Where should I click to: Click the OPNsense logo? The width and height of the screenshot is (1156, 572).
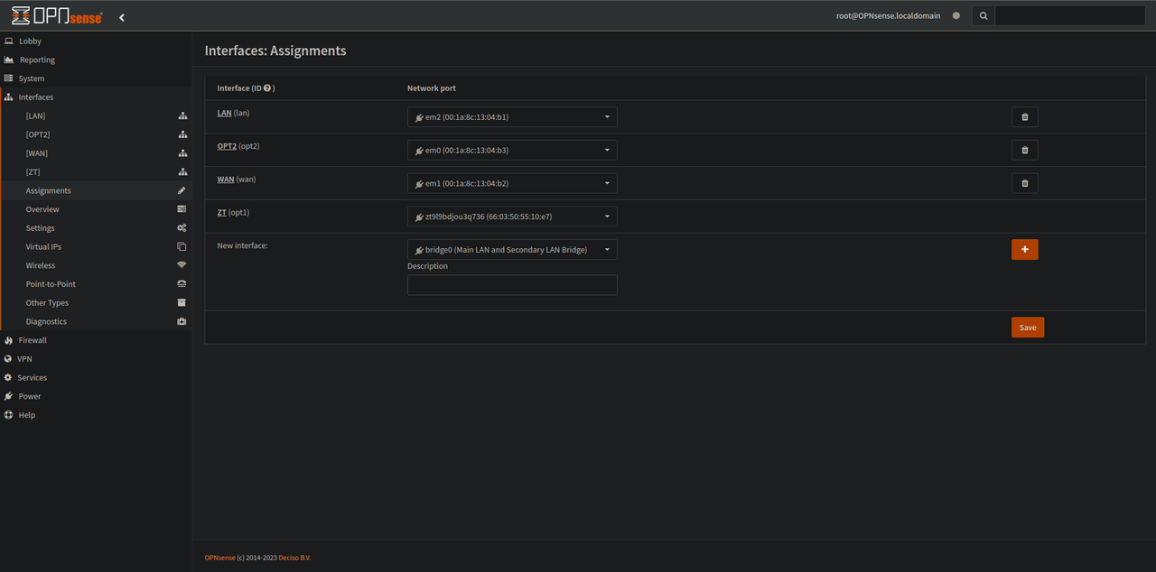pyautogui.click(x=57, y=16)
